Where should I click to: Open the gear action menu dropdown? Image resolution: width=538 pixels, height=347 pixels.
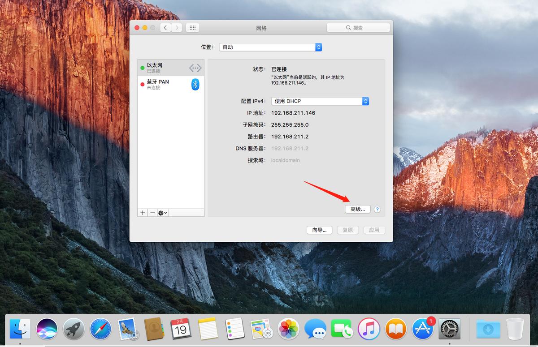tap(163, 213)
